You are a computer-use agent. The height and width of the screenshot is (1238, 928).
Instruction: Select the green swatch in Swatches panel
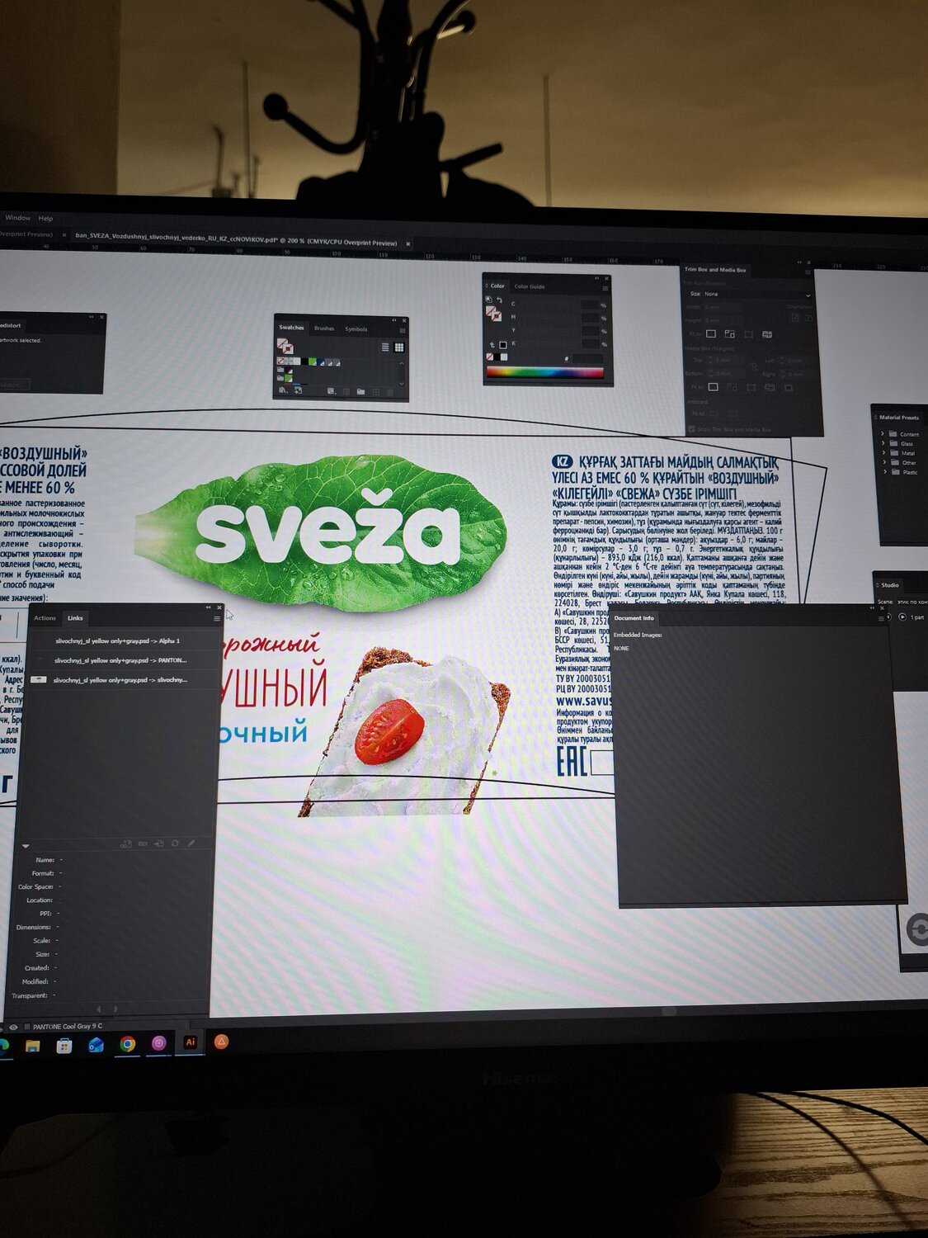(313, 361)
